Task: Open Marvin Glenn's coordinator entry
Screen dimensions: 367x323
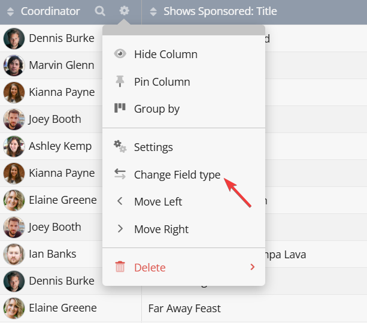Action: [x=61, y=65]
